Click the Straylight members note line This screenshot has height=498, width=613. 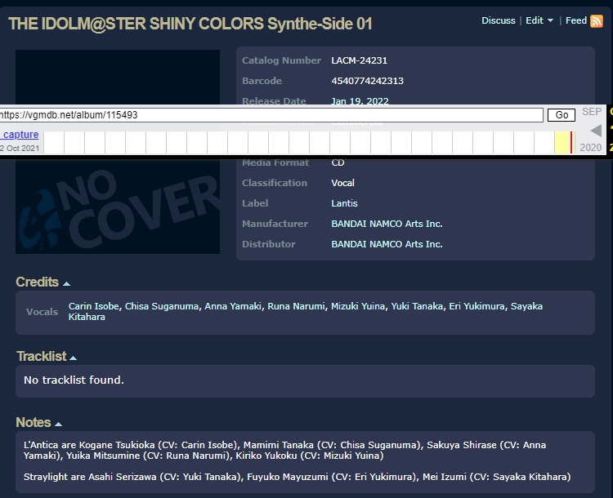coord(298,477)
